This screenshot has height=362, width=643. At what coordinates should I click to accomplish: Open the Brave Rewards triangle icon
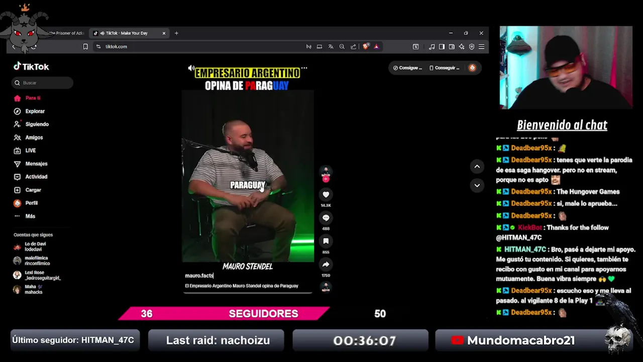376,46
